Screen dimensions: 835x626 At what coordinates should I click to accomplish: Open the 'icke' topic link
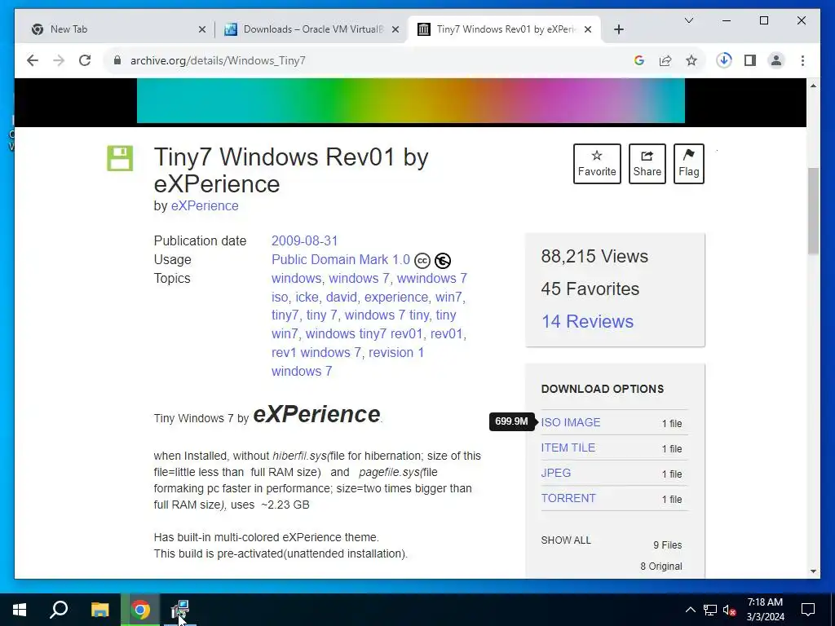[x=307, y=297]
